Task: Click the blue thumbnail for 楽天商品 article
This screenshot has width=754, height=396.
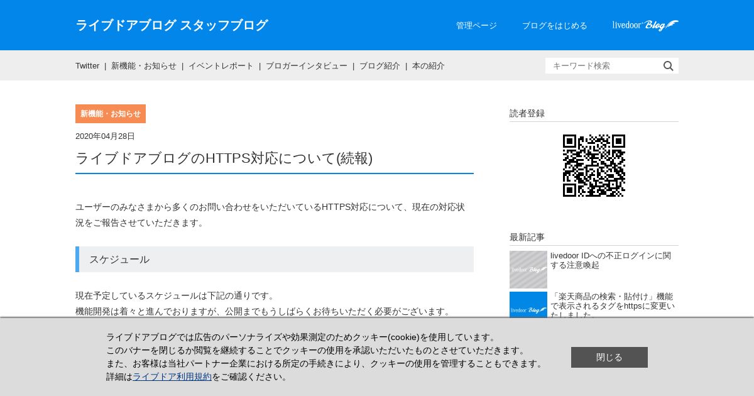Action: 528,305
